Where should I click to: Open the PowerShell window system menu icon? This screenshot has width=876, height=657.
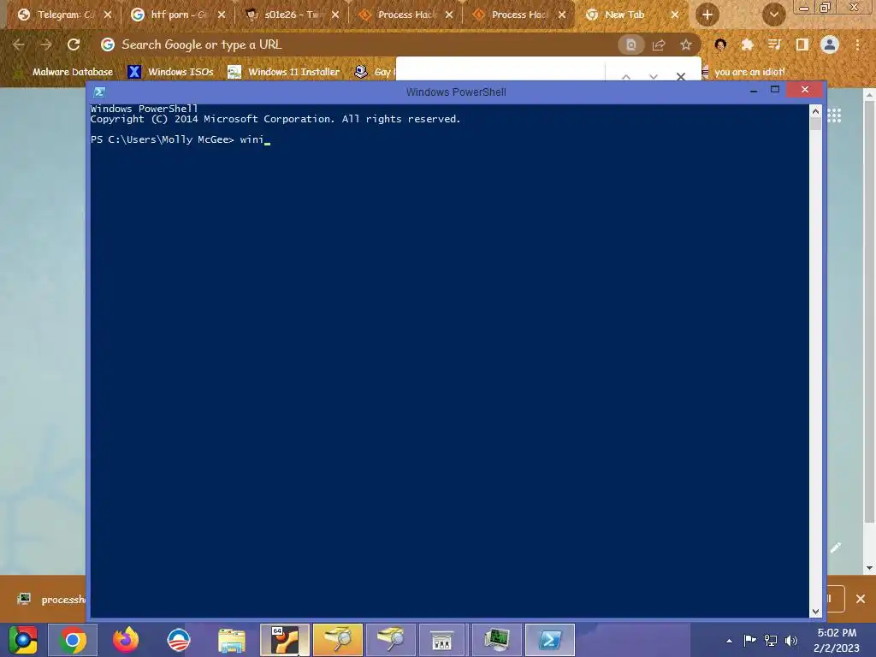coord(99,92)
